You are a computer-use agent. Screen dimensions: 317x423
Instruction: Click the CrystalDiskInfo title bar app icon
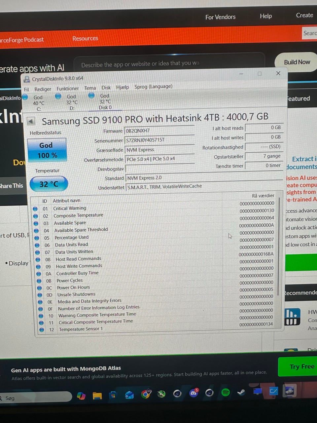pos(27,79)
